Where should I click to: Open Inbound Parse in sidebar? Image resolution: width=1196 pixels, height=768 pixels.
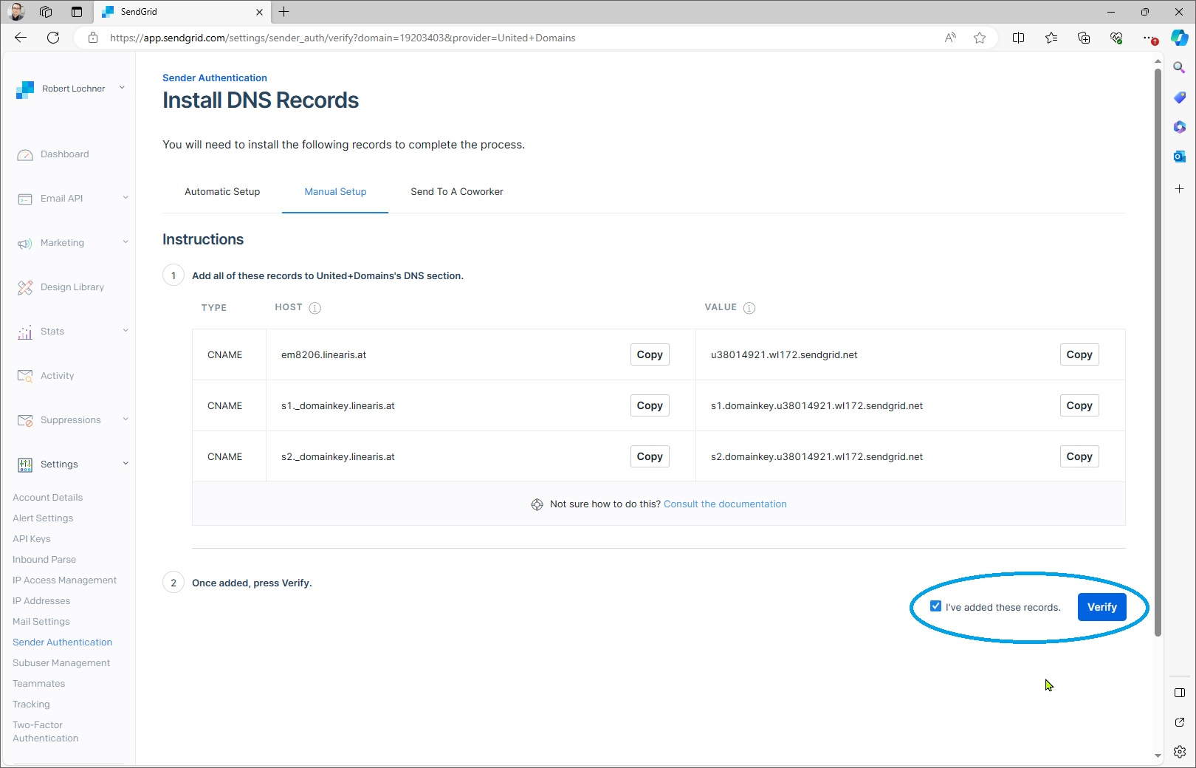44,560
